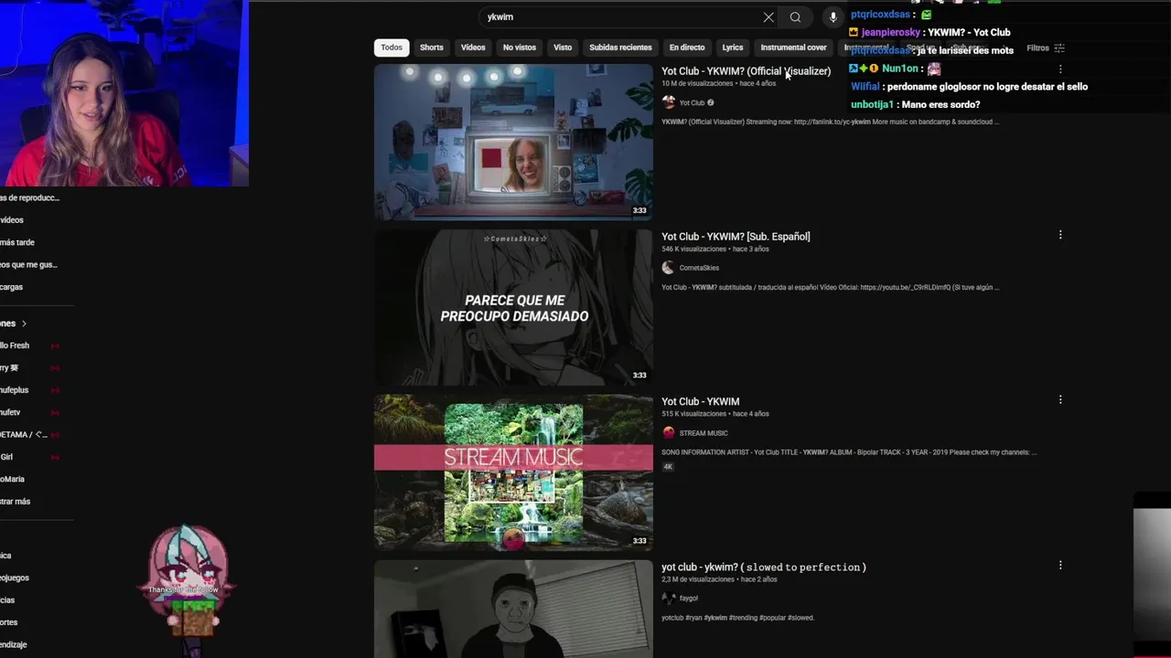This screenshot has width=1171, height=658.
Task: Click the live indicator beside hufetv
Action: (x=55, y=412)
